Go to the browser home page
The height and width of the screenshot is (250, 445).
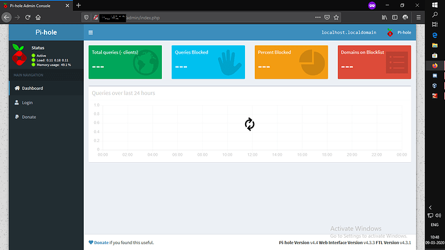click(38, 17)
